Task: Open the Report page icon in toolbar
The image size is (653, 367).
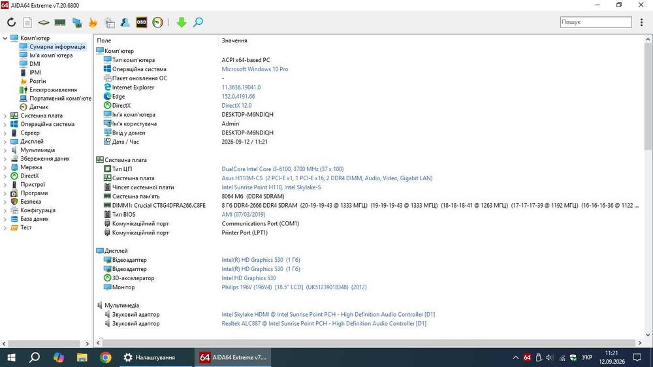Action: point(27,22)
